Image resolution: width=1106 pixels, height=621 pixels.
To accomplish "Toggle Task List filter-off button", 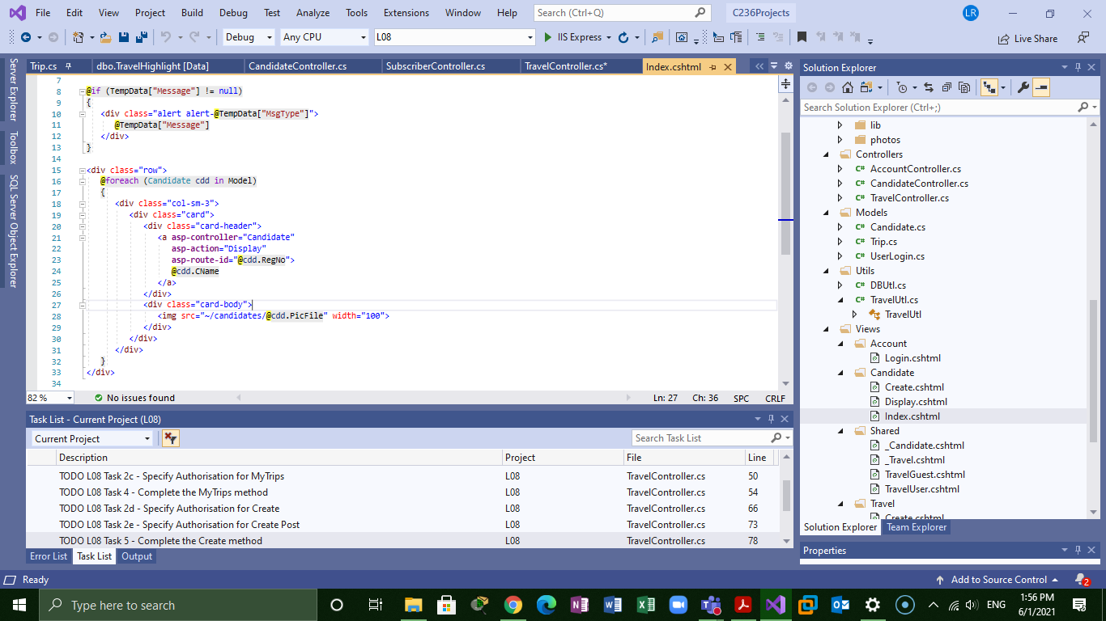I will coord(170,438).
